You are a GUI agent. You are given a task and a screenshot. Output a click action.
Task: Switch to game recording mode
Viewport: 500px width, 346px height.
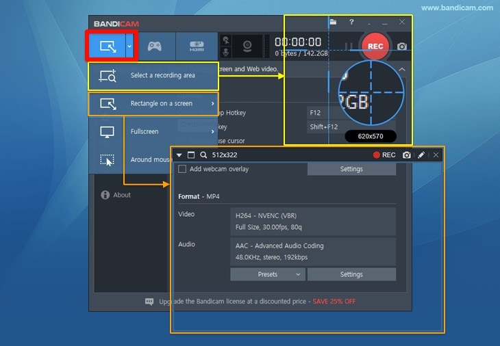[155, 46]
